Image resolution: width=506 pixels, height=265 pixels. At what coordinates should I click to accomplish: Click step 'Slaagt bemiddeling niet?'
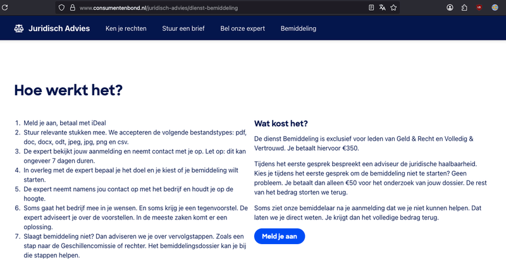click(x=135, y=245)
